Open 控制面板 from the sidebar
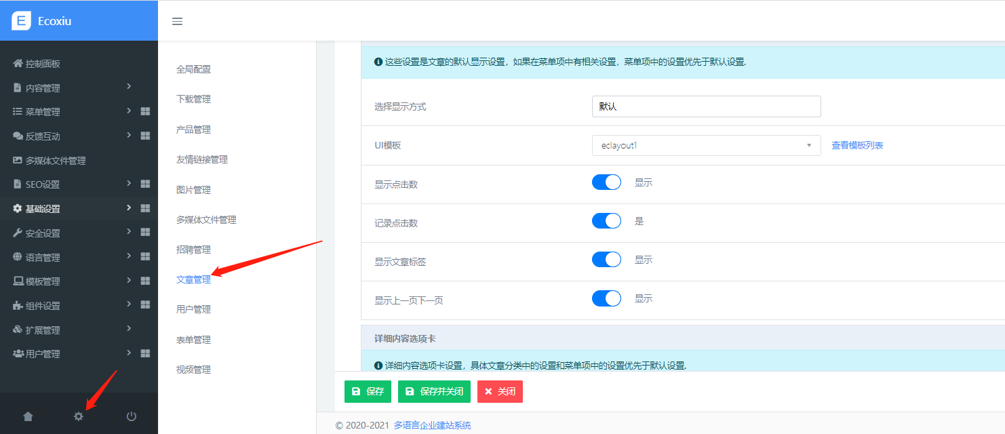 [42, 64]
